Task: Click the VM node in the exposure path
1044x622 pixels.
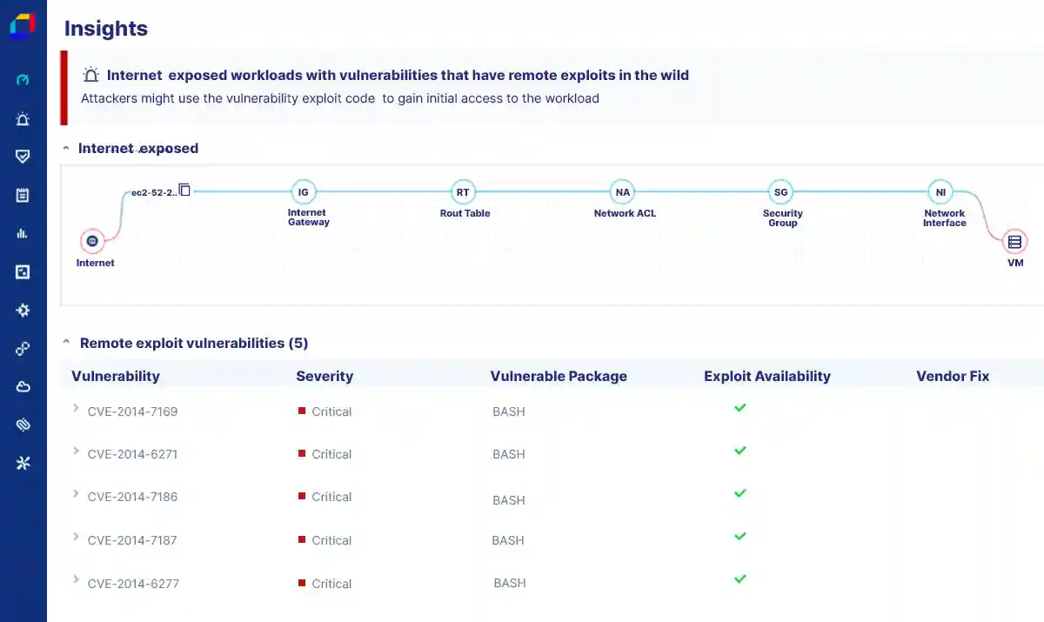Action: click(1015, 241)
